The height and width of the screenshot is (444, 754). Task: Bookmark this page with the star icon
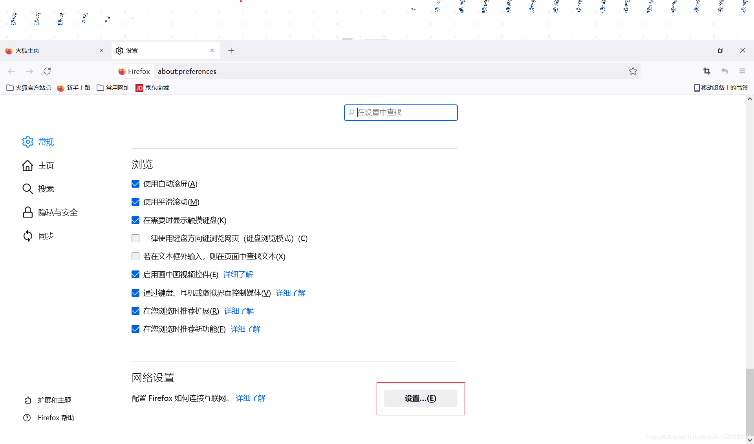[x=633, y=71]
